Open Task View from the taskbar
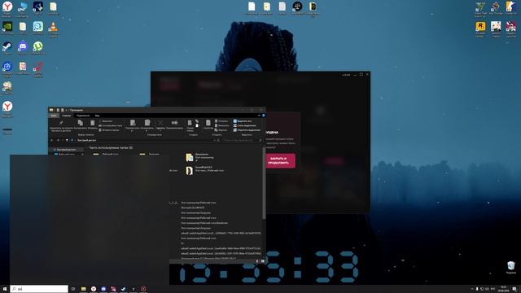Image resolution: width=521 pixels, height=293 pixels. coord(73,289)
